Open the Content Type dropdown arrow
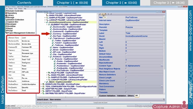Image resolution: width=193 pixels, height=109 pixels. [162, 66]
